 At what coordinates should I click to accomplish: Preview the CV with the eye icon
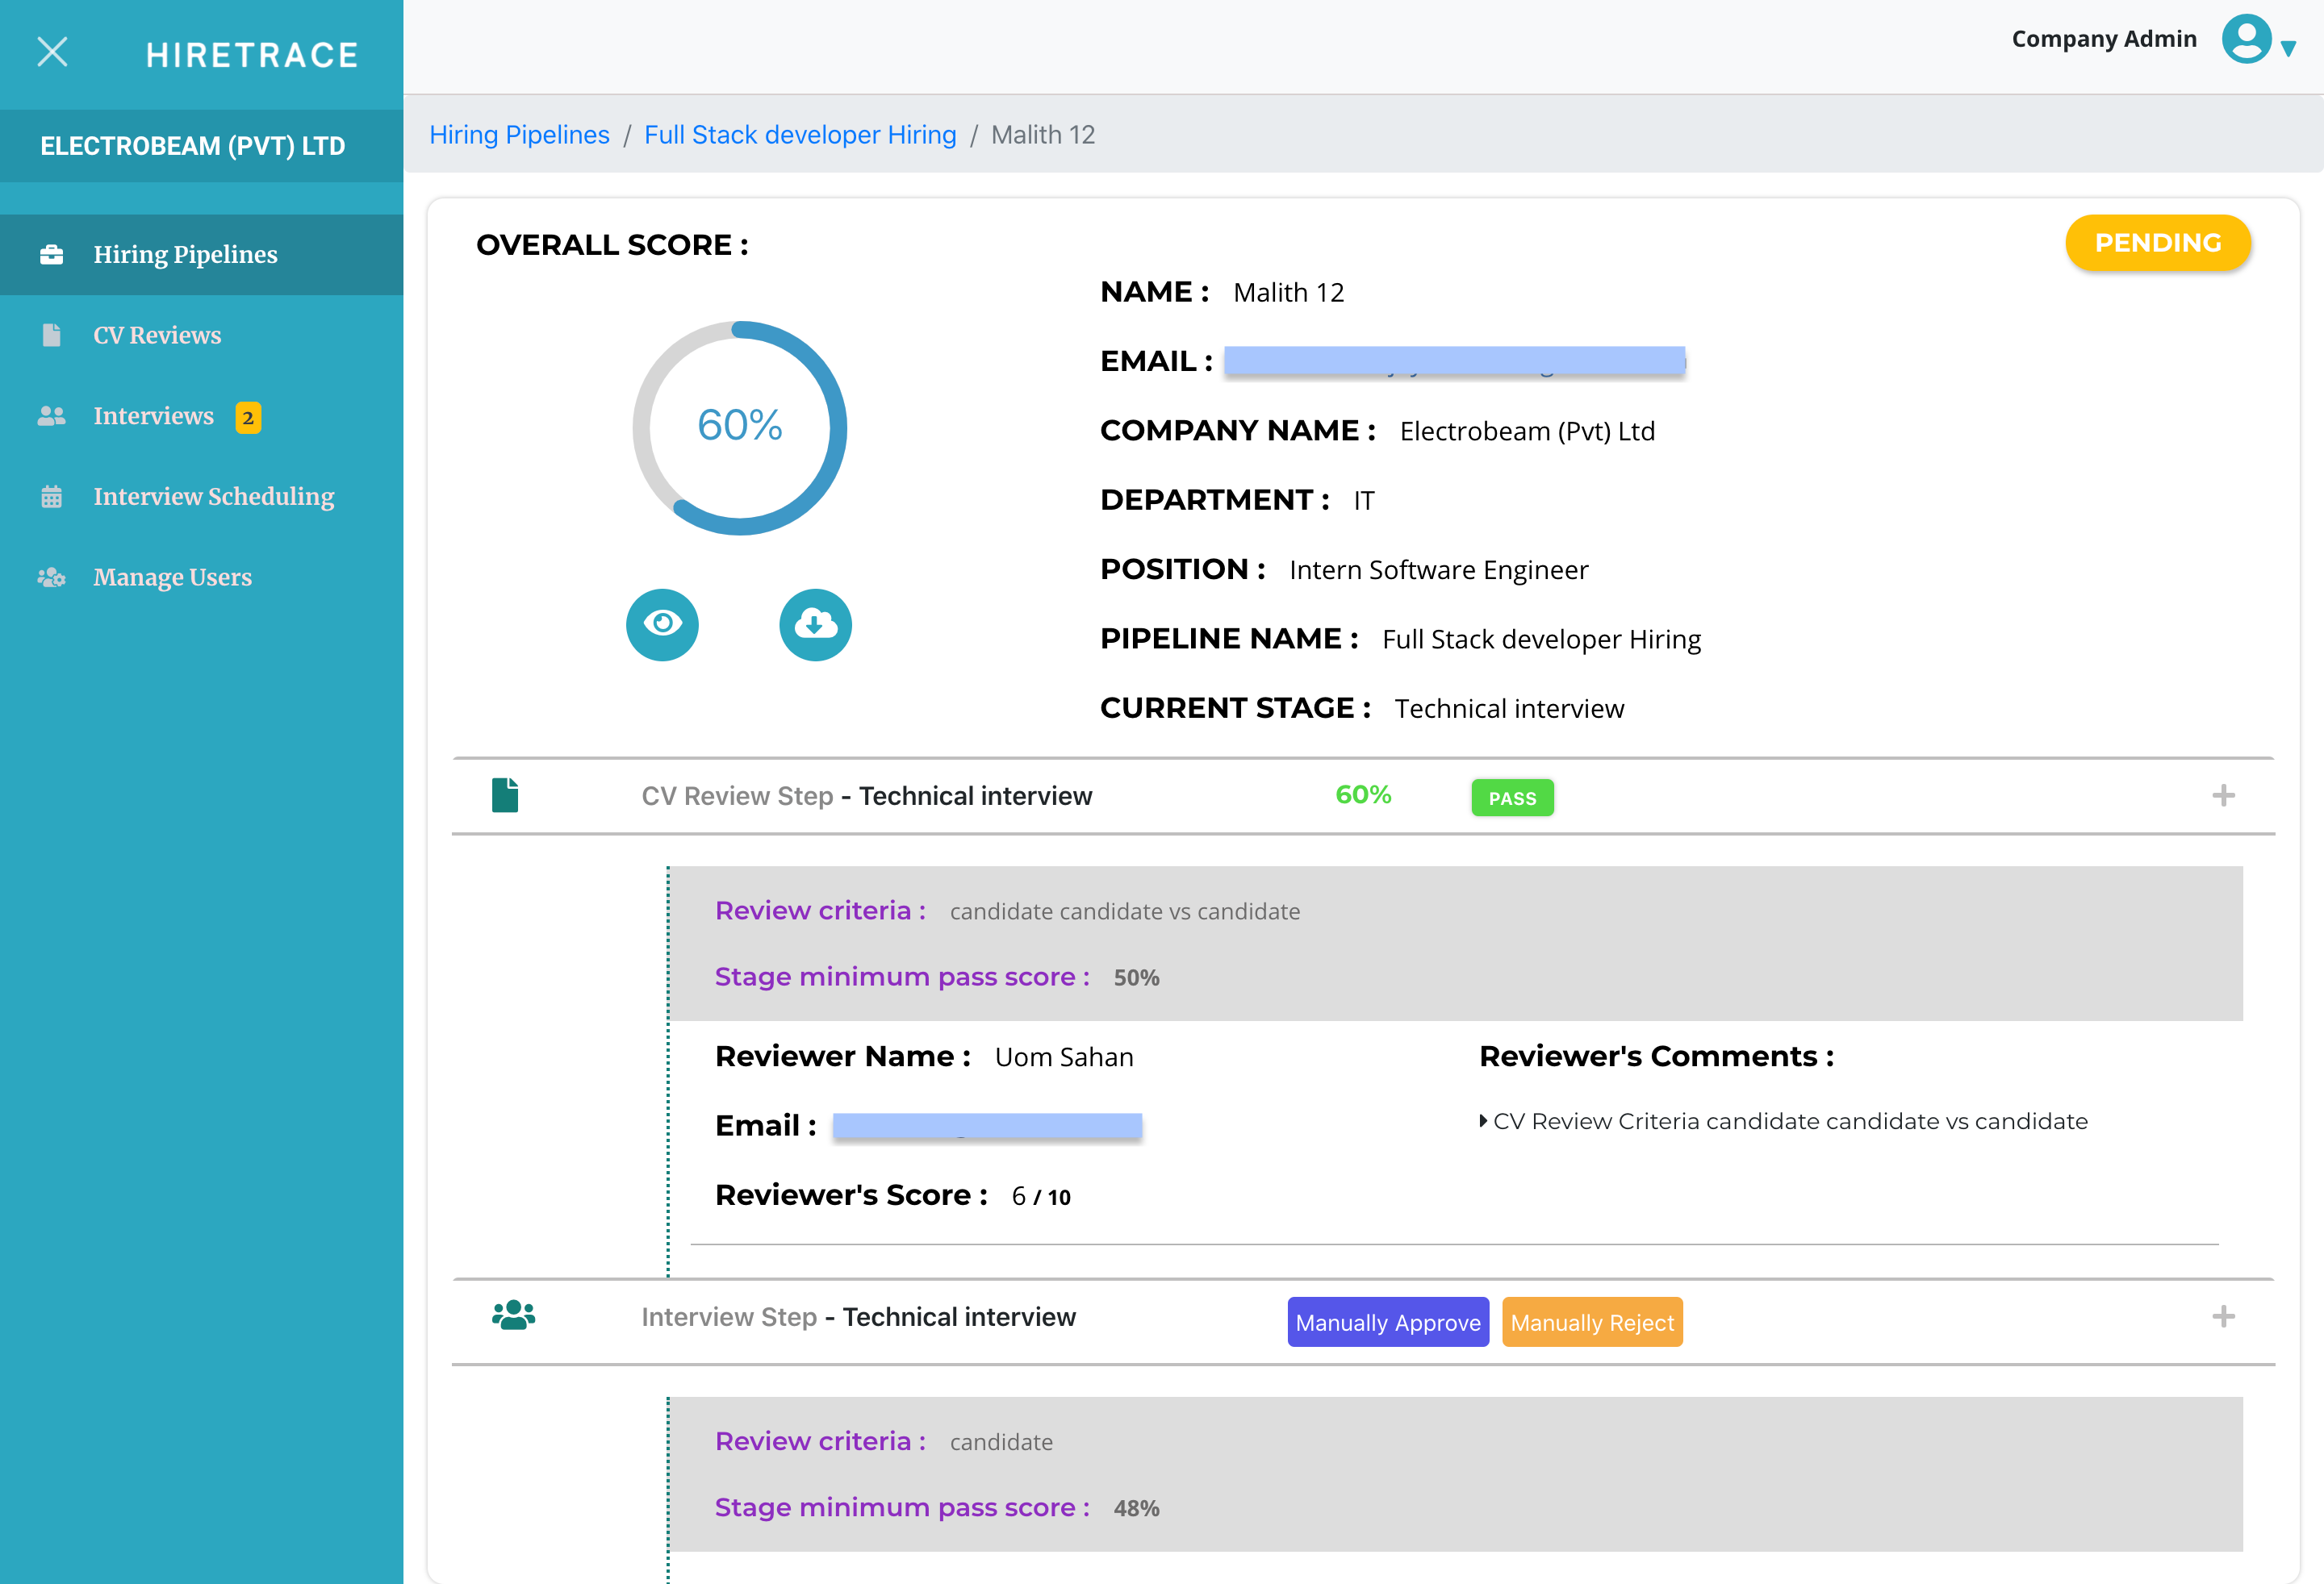(x=662, y=624)
